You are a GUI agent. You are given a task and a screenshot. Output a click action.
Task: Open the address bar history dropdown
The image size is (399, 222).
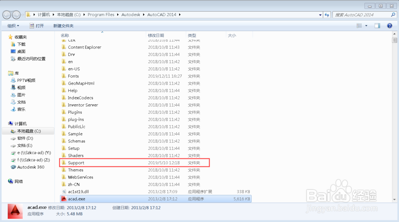(320, 15)
